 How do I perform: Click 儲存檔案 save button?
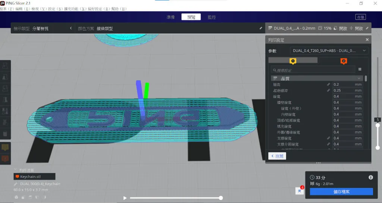point(341,191)
